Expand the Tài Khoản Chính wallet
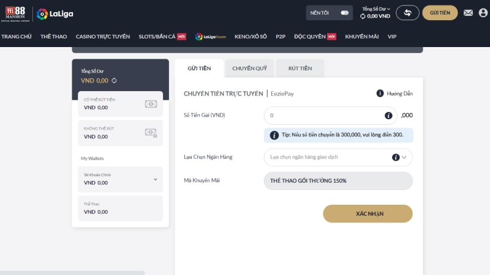 click(x=155, y=179)
